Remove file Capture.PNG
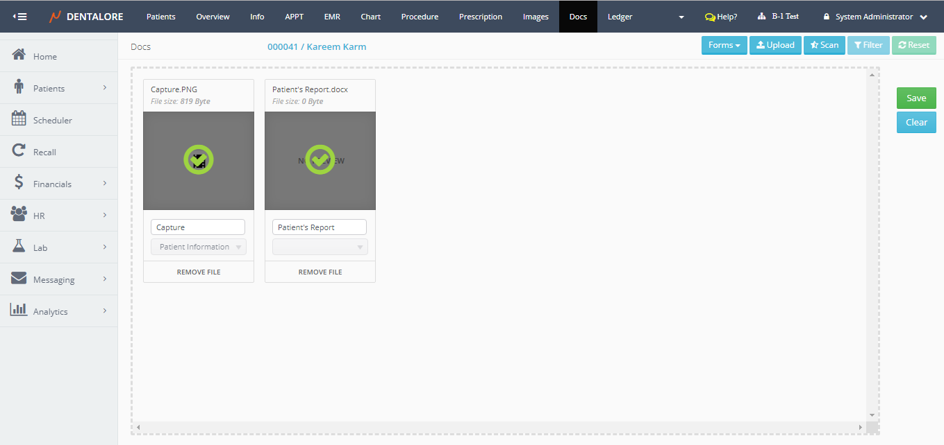Image resolution: width=944 pixels, height=445 pixels. coord(199,272)
